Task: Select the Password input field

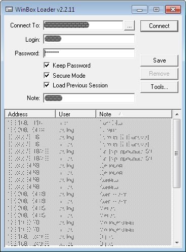Action: (89, 53)
